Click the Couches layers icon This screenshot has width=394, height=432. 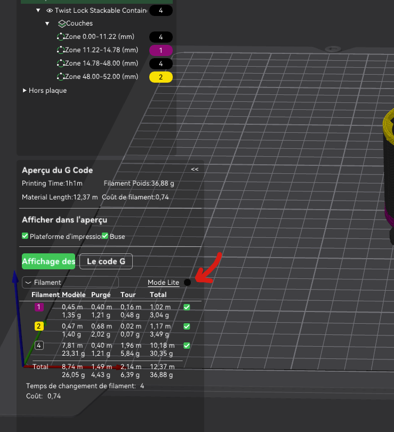coord(62,23)
